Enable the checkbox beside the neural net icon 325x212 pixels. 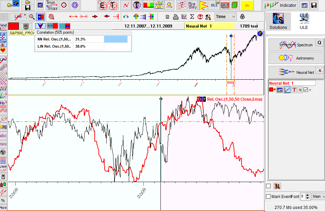(268, 186)
